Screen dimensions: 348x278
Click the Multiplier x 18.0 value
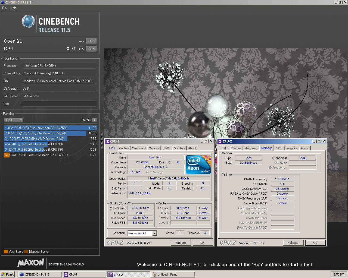point(140,213)
